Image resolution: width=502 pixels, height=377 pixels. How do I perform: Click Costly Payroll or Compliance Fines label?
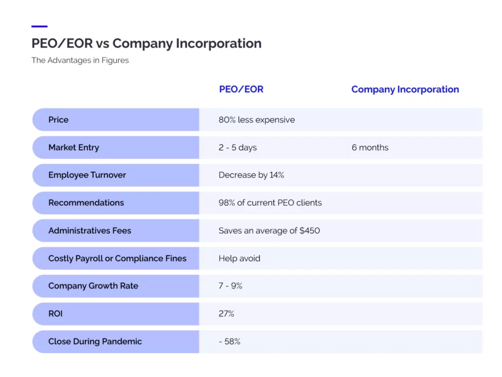(117, 258)
